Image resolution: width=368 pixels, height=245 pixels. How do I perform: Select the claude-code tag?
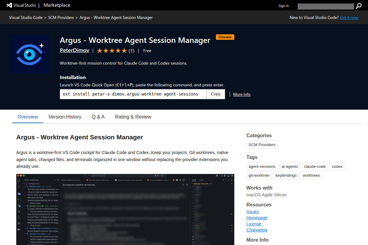[315, 166]
